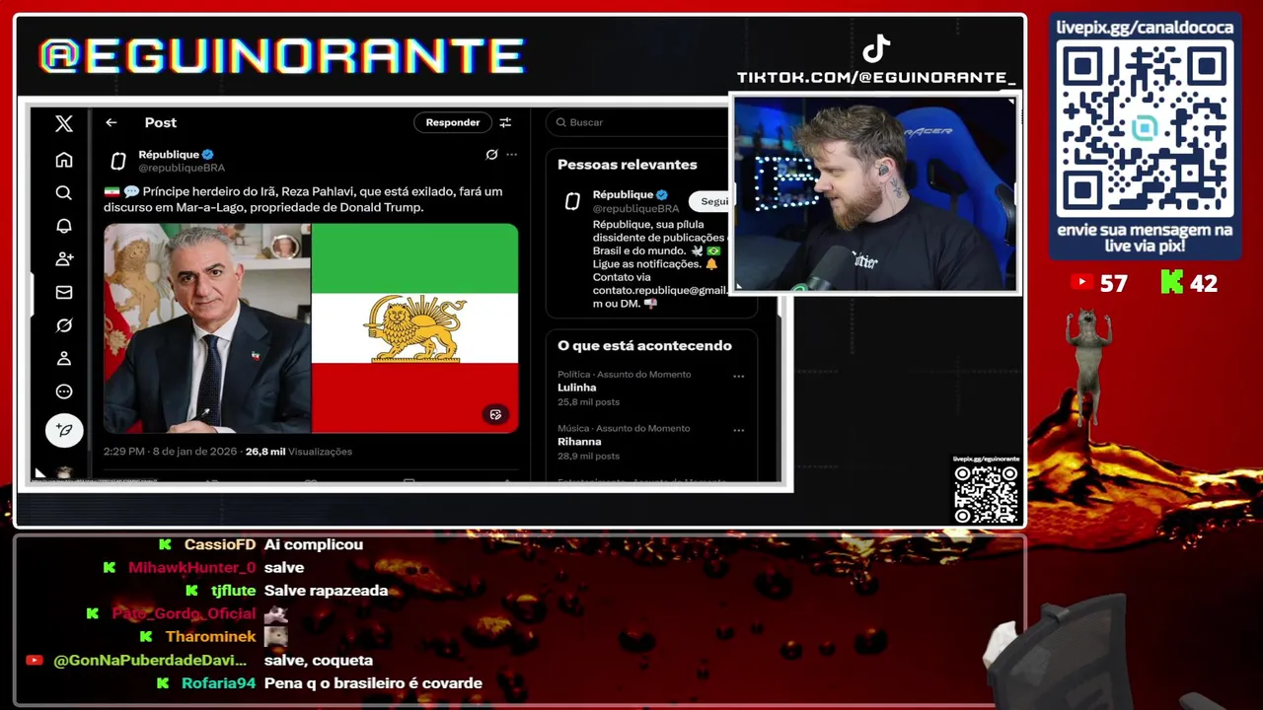Viewport: 1263px width, 710px height.
Task: Click the X logo in the sidebar
Action: coord(64,123)
